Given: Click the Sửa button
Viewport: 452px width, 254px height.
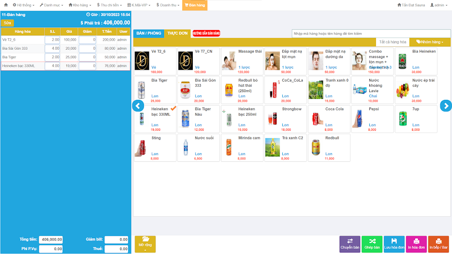Looking at the screenshot, I should coord(8,23).
